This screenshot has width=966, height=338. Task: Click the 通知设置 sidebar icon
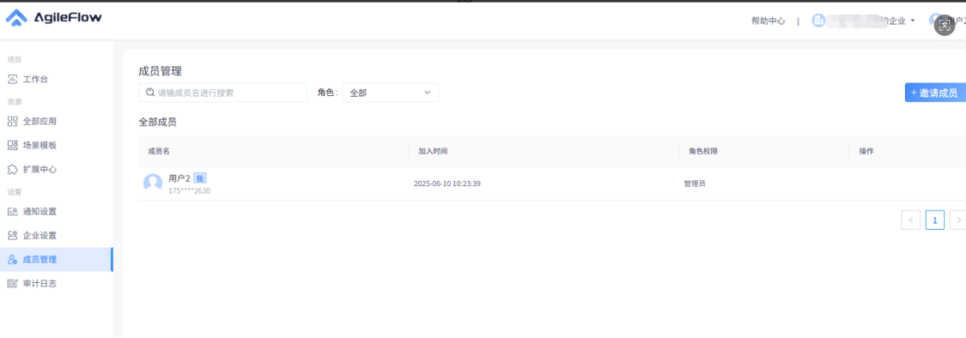(x=12, y=211)
